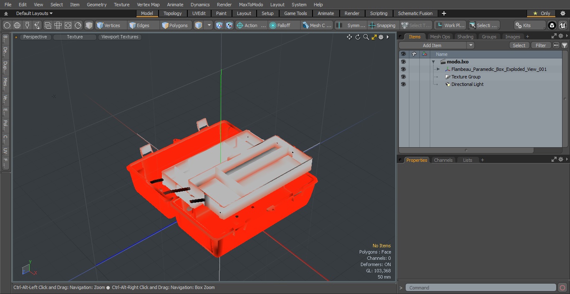The height and width of the screenshot is (294, 570).
Task: Open the Kits menu
Action: [530, 25]
